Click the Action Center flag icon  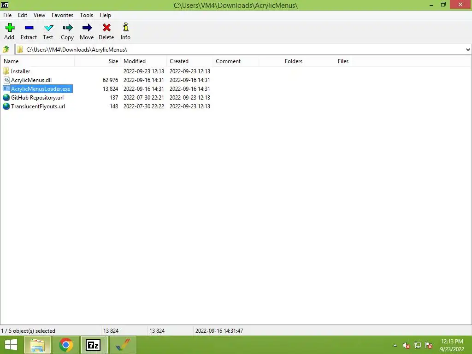click(x=429, y=345)
